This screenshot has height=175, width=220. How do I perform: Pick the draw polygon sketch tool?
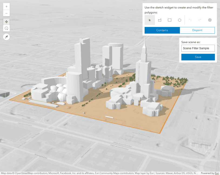point(160,20)
